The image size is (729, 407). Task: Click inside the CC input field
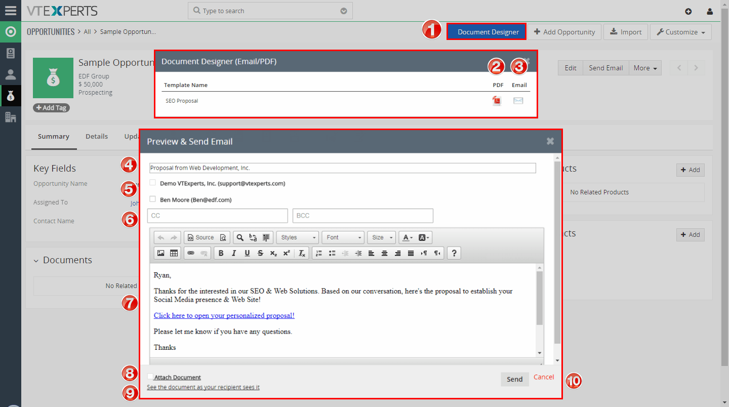[217, 216]
